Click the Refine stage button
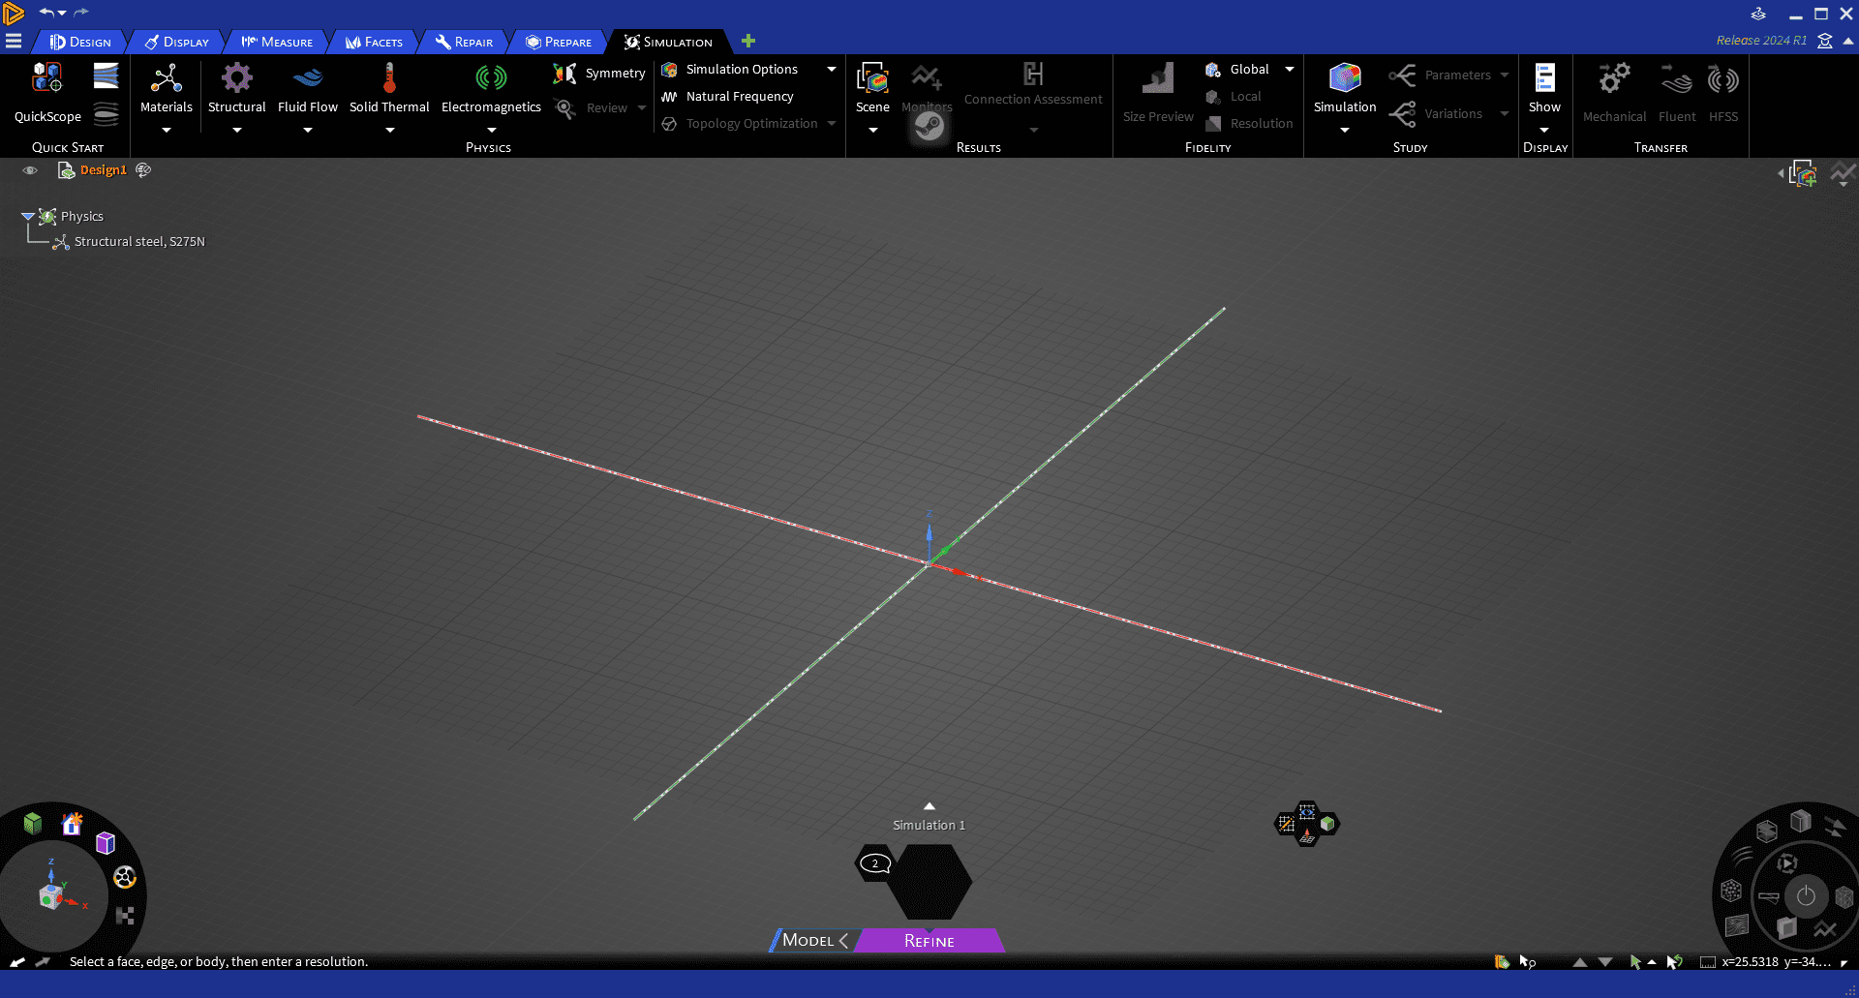 point(929,941)
